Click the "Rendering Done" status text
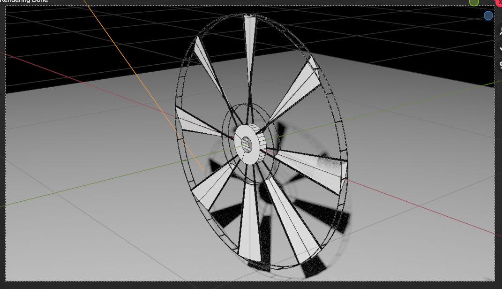The height and width of the screenshot is (289, 502). click(x=24, y=1)
